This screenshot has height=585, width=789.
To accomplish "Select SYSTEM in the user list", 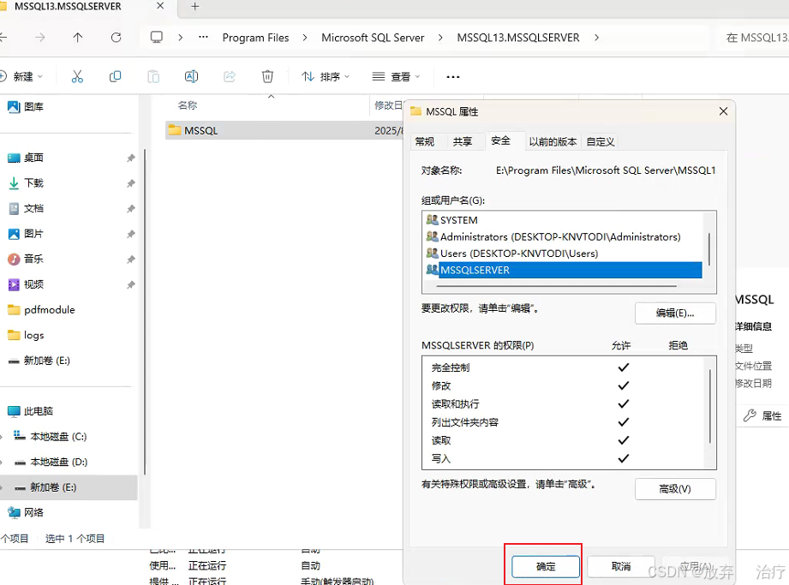I will tap(563, 220).
